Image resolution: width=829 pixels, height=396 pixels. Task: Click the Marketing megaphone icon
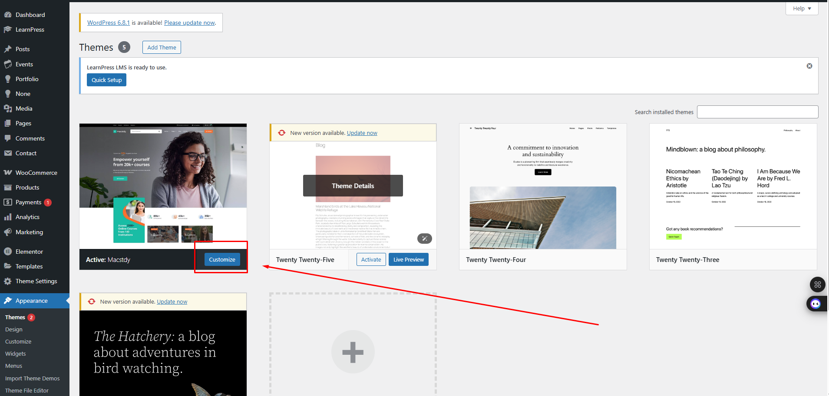point(8,232)
